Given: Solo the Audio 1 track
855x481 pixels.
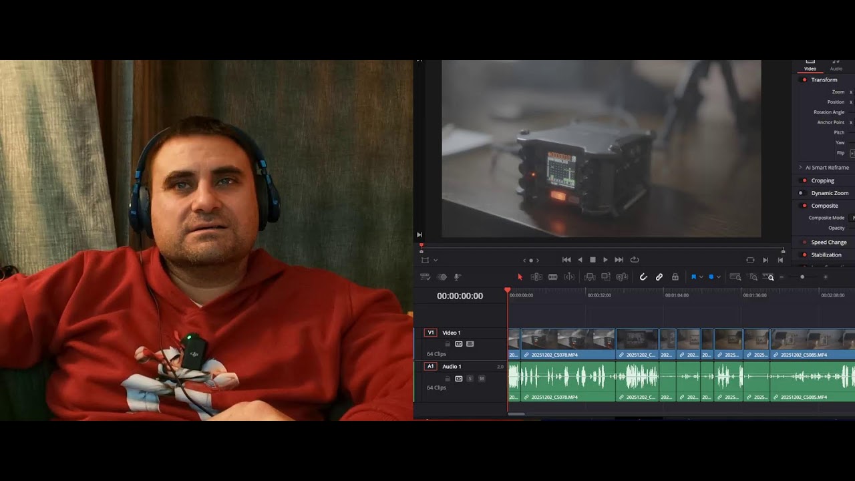Looking at the screenshot, I should point(470,379).
